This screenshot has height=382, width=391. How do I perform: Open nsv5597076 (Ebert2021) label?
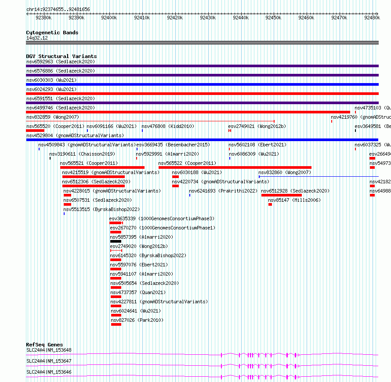(x=139, y=265)
